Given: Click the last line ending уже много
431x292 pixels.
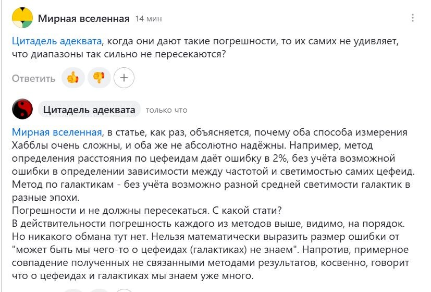Looking at the screenshot, I should click(x=132, y=275).
